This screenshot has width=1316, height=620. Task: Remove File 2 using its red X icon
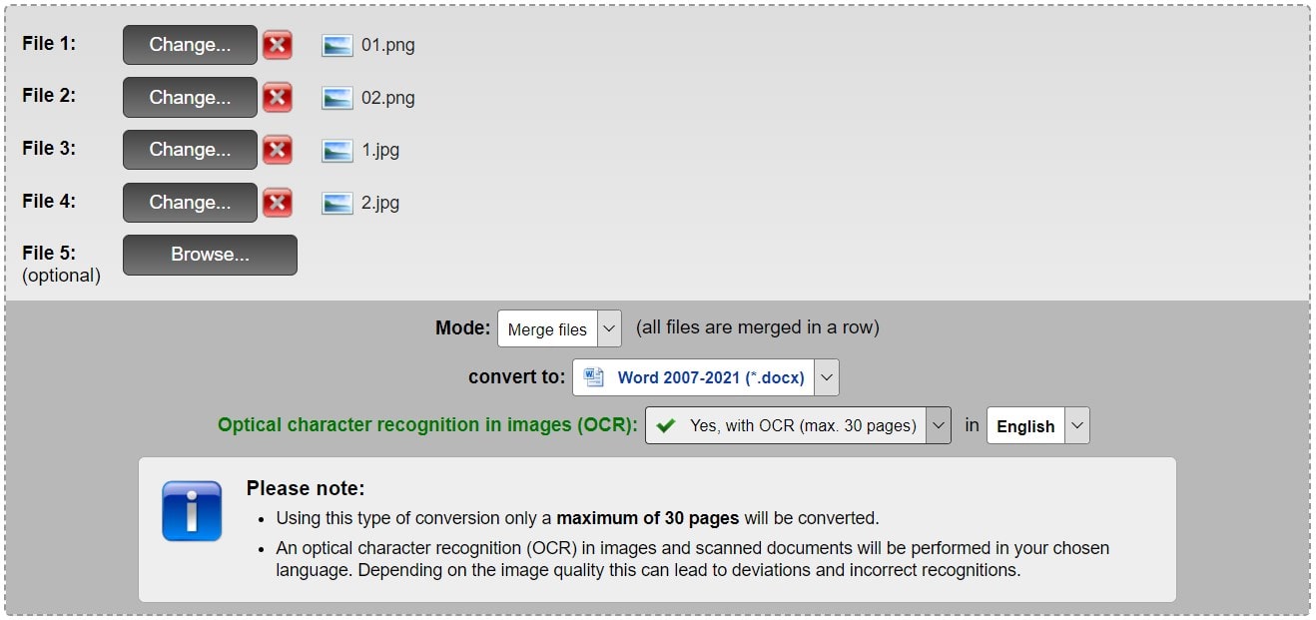tap(278, 98)
